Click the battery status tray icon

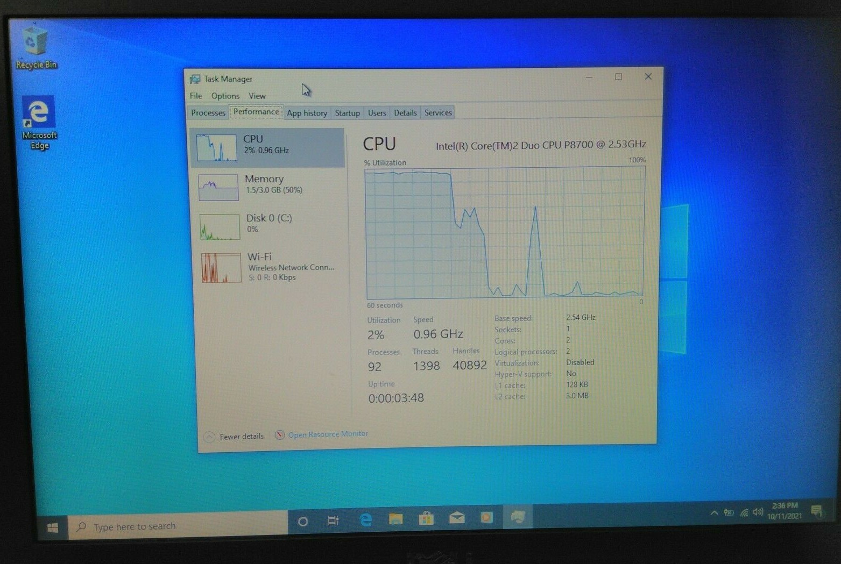729,512
